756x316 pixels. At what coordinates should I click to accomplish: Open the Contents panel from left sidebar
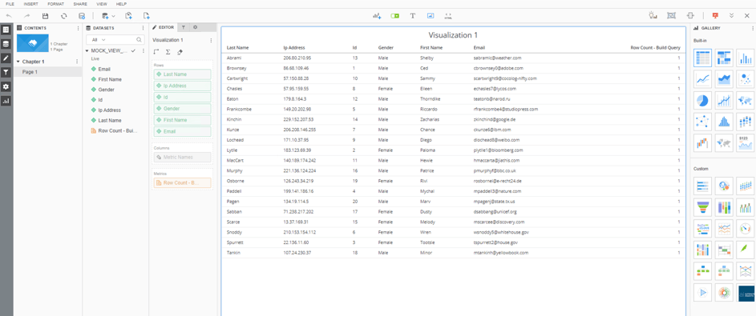(x=6, y=30)
